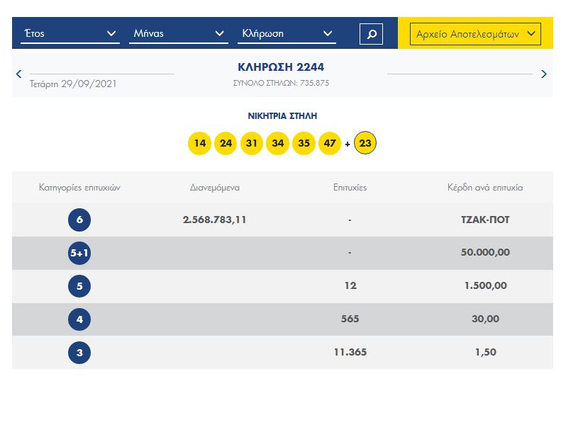Image resolution: width=561 pixels, height=437 pixels.
Task: Go to previous draw with left arrow
Action: [19, 74]
